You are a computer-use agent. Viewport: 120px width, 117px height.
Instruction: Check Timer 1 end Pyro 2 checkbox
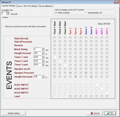pos(76,57)
